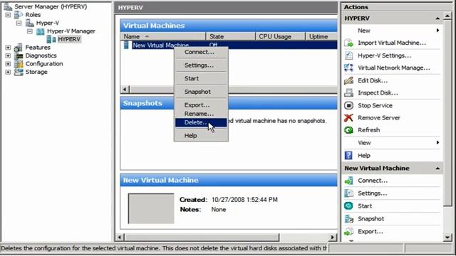Expand the Storage tree node
456x256 pixels.
8,72
